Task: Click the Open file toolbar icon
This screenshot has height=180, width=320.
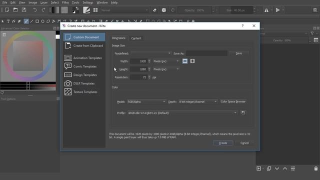Action: [15, 10]
